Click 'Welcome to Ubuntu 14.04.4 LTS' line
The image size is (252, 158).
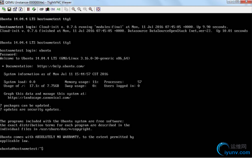pos(65,58)
